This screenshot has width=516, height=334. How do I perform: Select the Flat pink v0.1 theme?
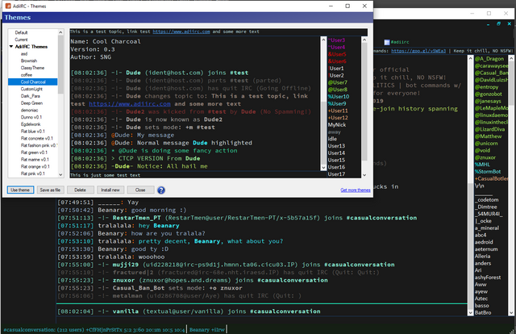(32, 174)
